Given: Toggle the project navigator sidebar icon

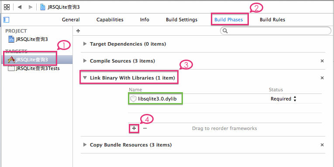Looking at the screenshot, I should click(x=7, y=20).
